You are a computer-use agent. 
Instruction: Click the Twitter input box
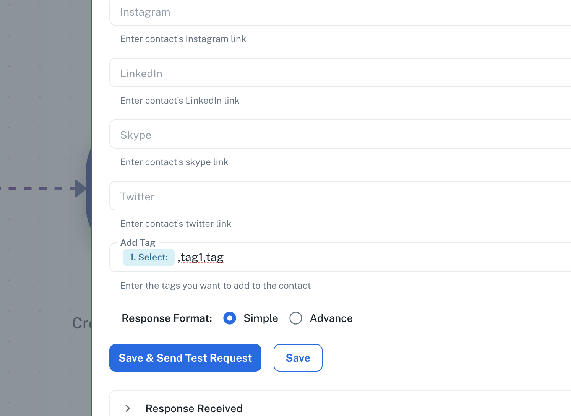pyautogui.click(x=340, y=196)
